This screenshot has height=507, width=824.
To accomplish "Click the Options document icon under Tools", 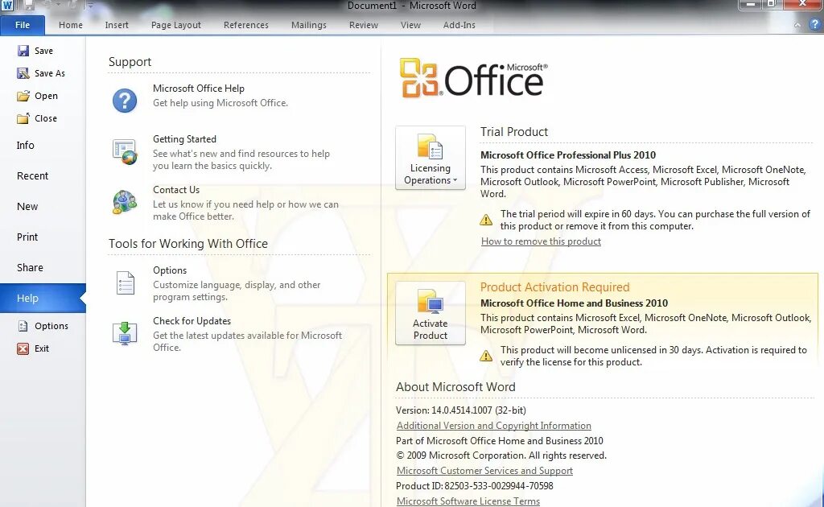I will click(125, 282).
